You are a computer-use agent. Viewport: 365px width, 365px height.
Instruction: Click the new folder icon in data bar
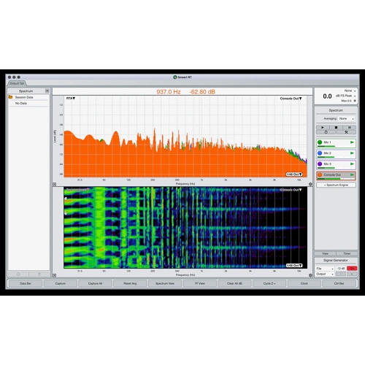click(x=18, y=274)
